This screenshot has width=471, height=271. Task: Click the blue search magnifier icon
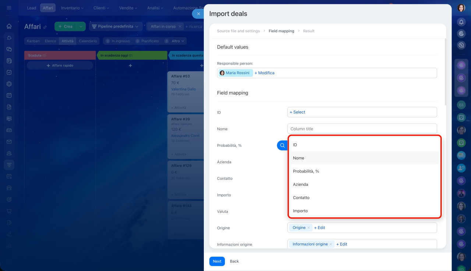pos(282,146)
